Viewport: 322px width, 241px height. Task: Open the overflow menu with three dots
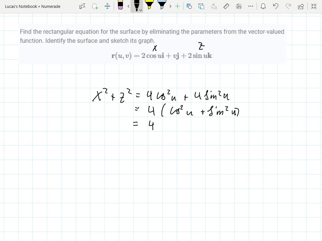point(251,6)
